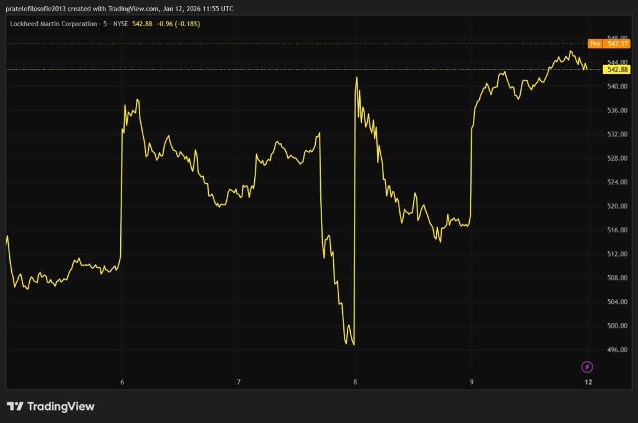Click the 547.17 pre-market price value
Screen dimensions: 638x423
[x=617, y=44]
